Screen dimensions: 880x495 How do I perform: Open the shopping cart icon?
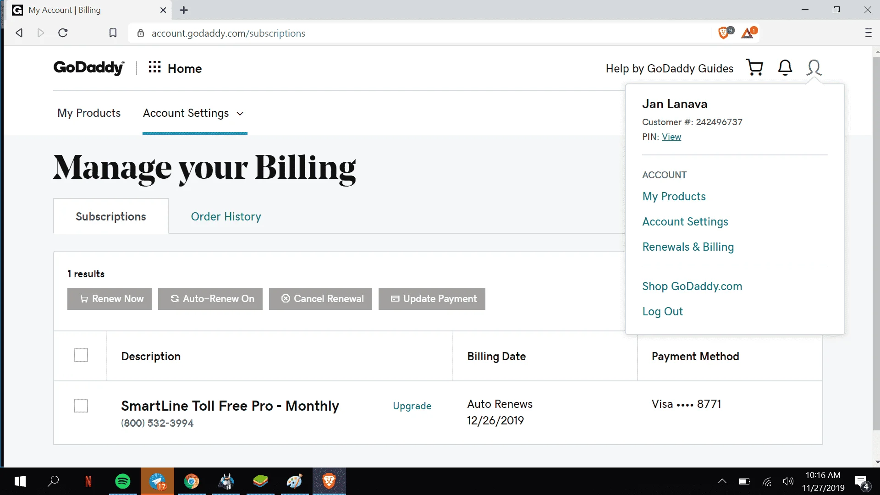point(755,68)
